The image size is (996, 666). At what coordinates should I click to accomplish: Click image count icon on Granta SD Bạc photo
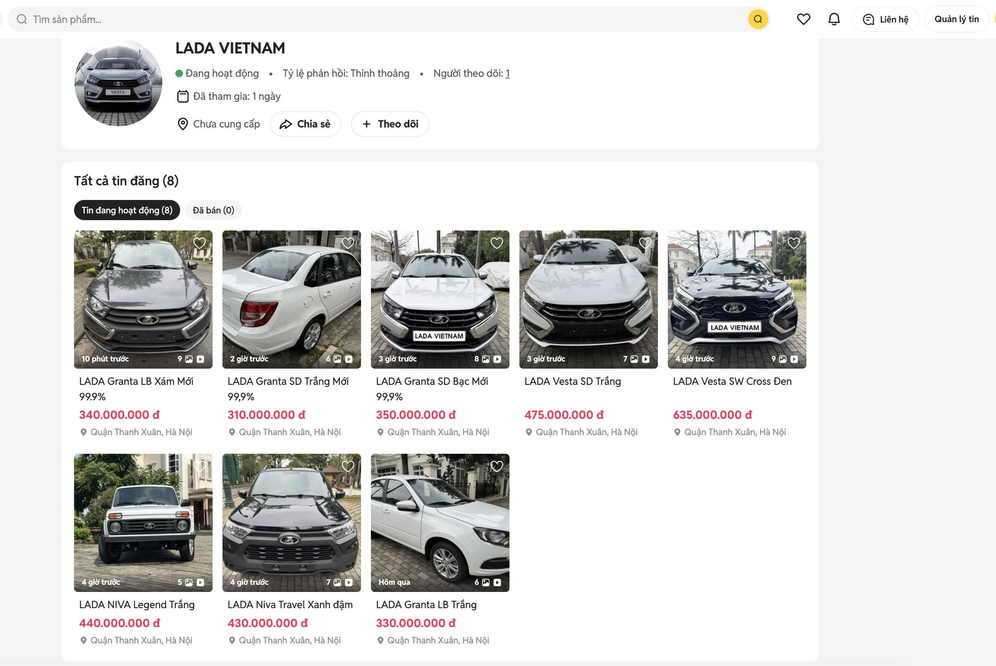pyautogui.click(x=486, y=360)
